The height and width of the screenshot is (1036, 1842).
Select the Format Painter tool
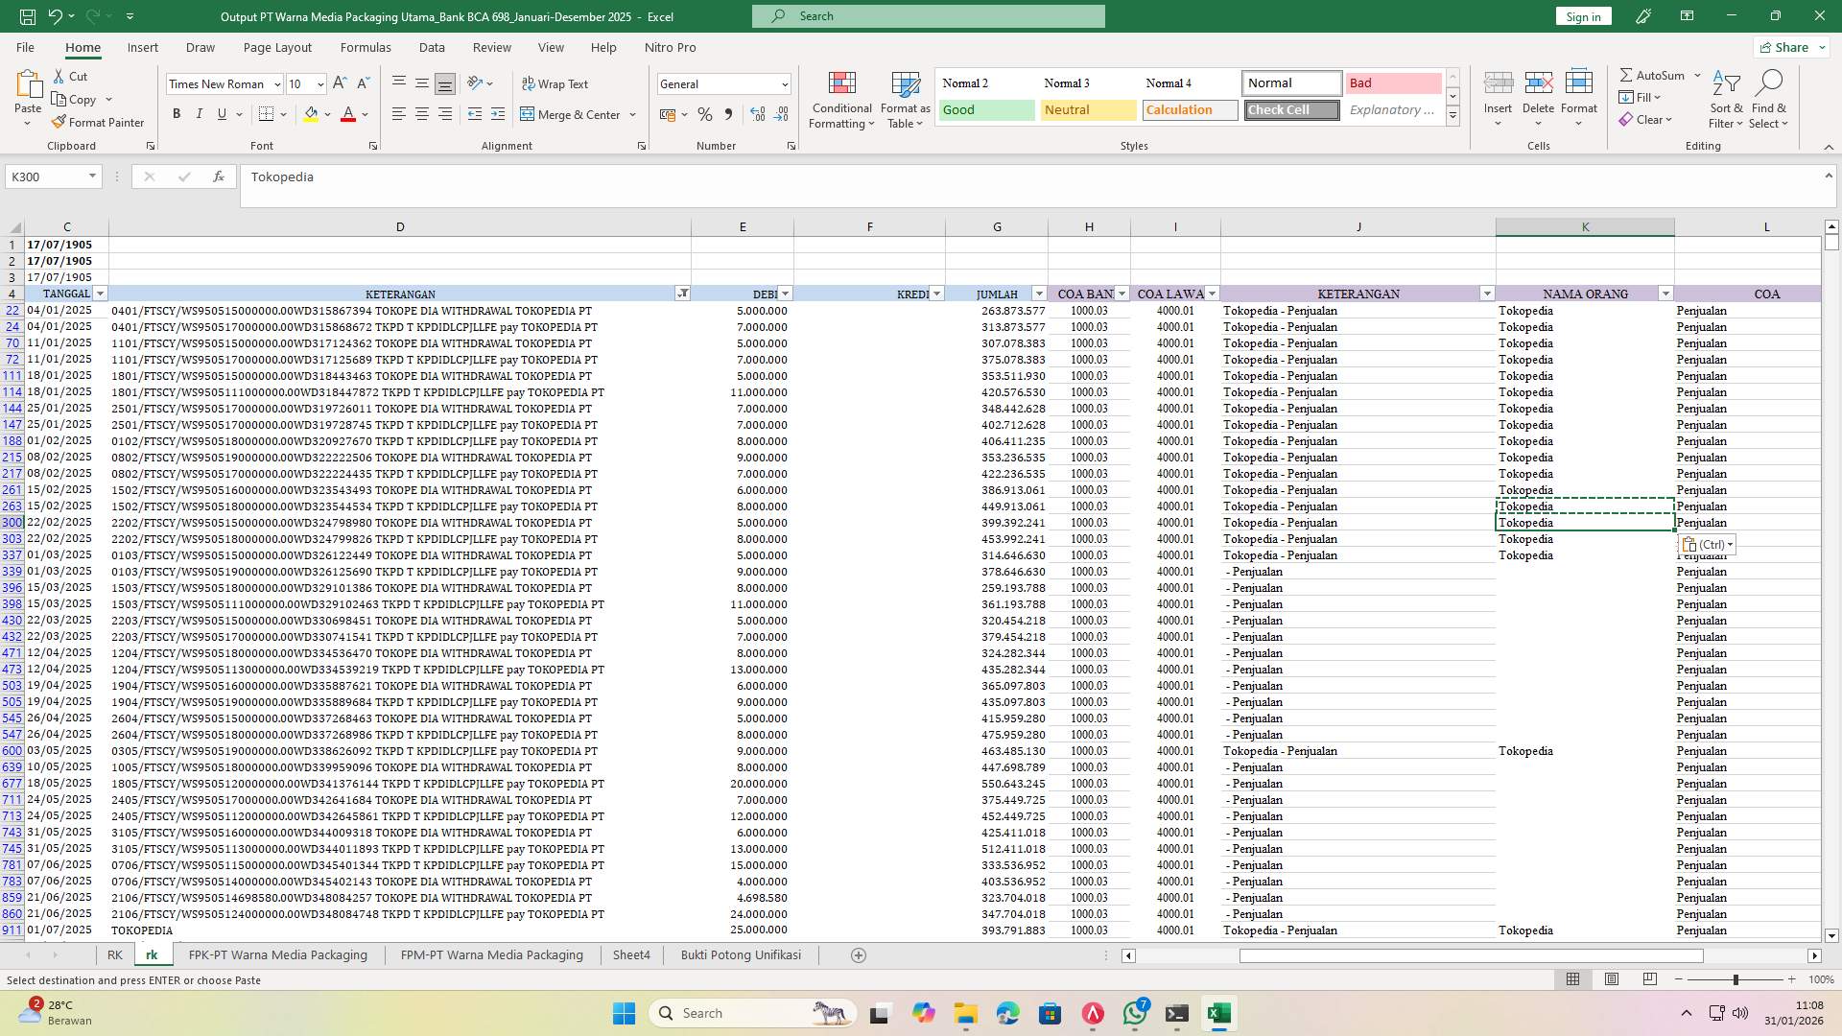[x=98, y=122]
